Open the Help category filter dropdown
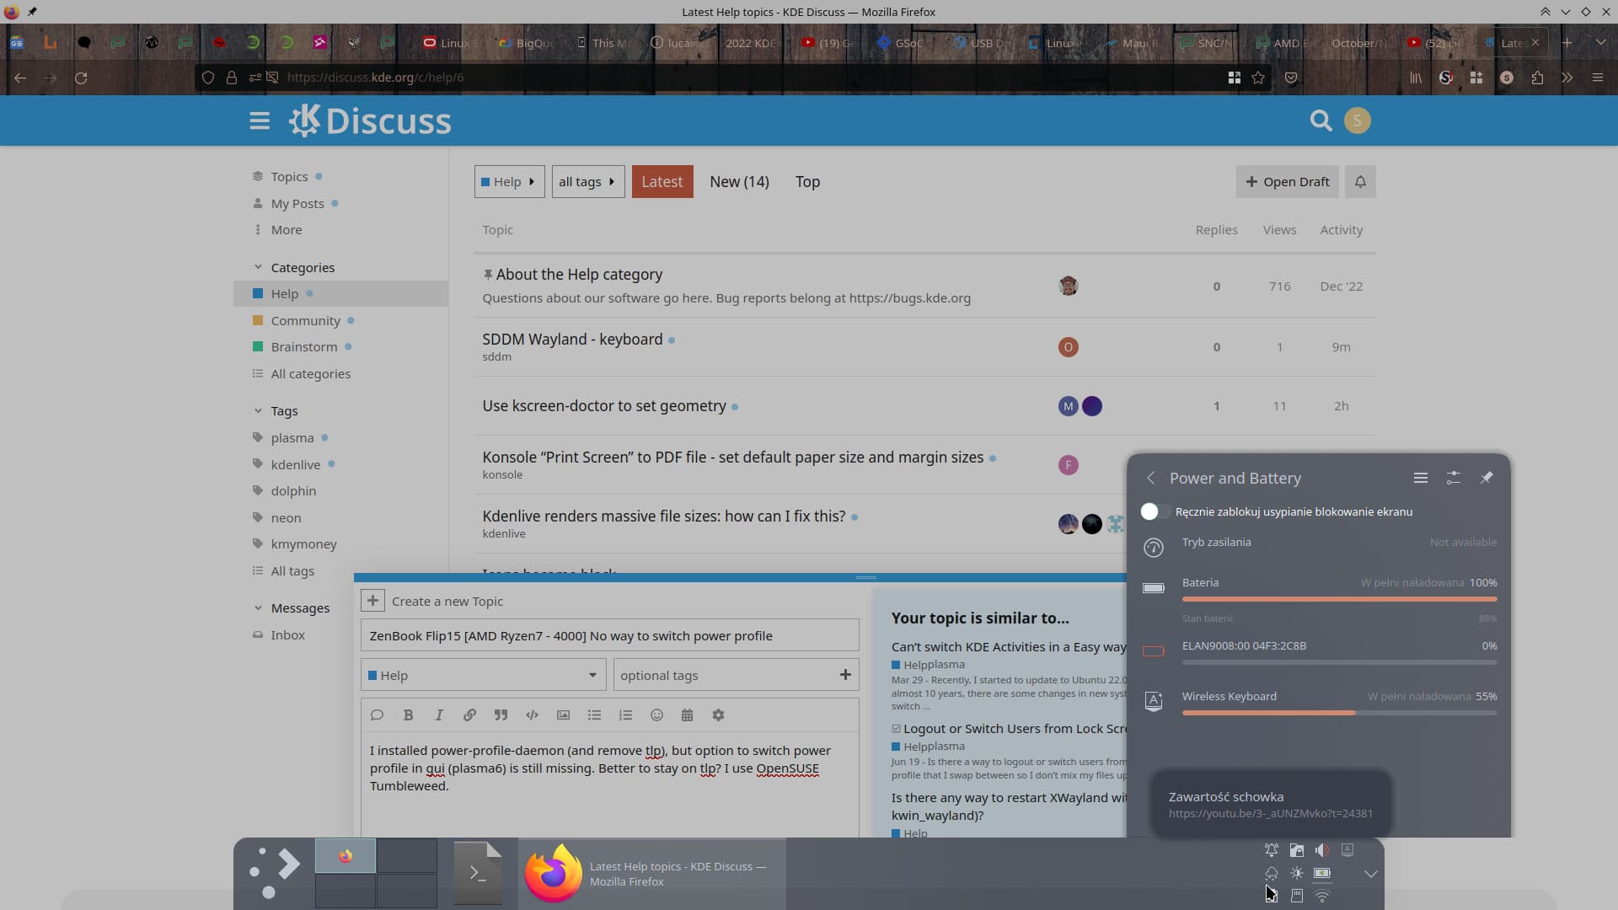Image resolution: width=1618 pixels, height=910 pixels. coord(509,181)
